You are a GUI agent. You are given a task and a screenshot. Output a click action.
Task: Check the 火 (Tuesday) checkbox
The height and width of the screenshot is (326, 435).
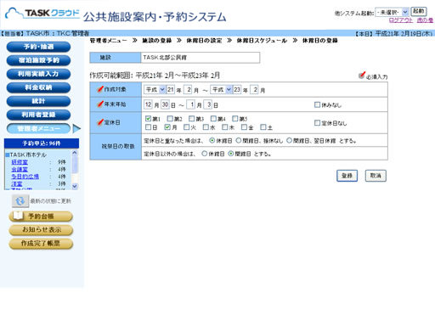[x=187, y=127]
